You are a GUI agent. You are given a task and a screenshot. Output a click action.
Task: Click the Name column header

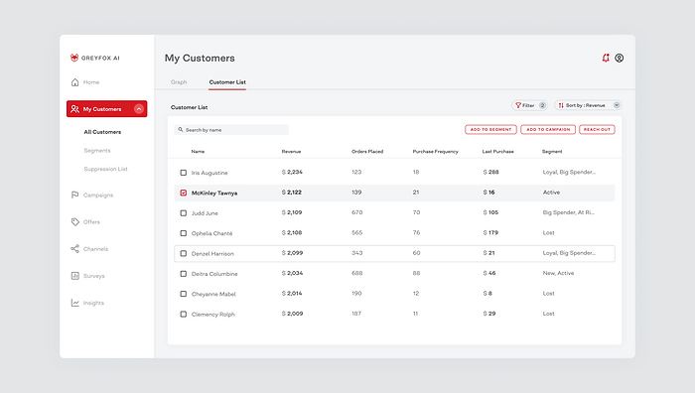click(198, 152)
